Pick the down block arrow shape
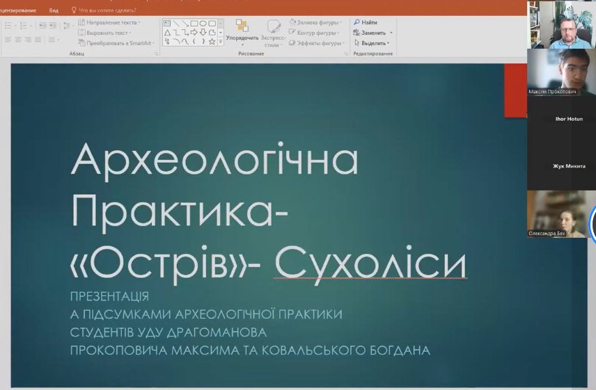This screenshot has width=596, height=390. coord(203,33)
